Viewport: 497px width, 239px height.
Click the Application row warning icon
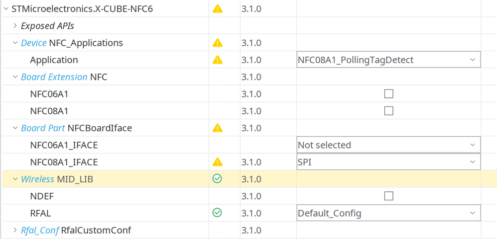(217, 60)
